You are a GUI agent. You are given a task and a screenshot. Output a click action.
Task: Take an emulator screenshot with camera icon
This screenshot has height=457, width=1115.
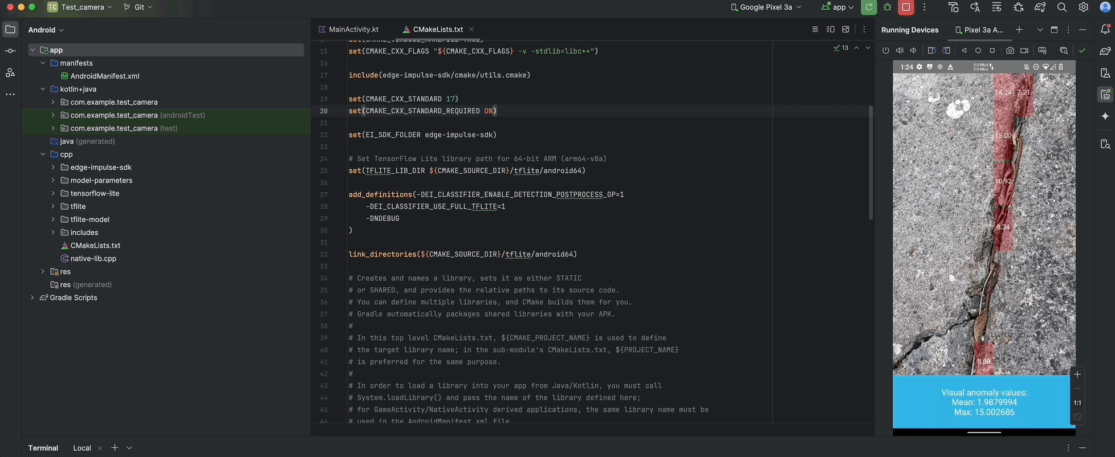tap(1010, 51)
